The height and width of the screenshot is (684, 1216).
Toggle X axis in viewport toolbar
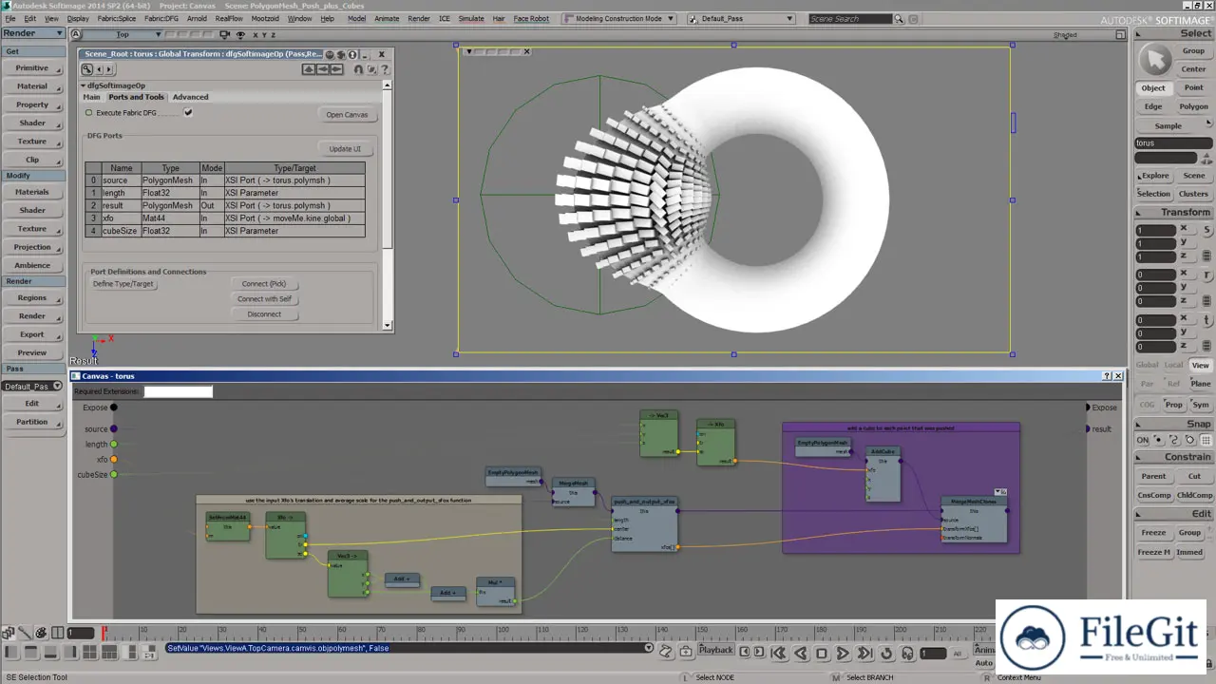[256, 35]
